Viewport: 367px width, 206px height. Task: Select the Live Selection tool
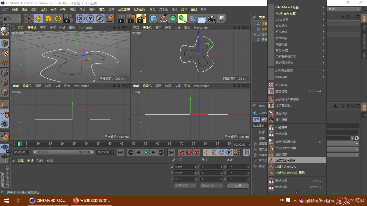[x=29, y=19]
